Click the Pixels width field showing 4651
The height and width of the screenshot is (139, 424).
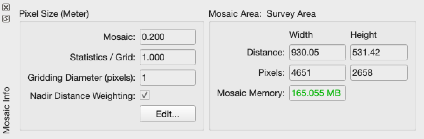tap(317, 73)
